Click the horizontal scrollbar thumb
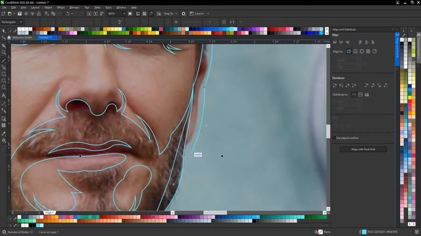 (215, 212)
